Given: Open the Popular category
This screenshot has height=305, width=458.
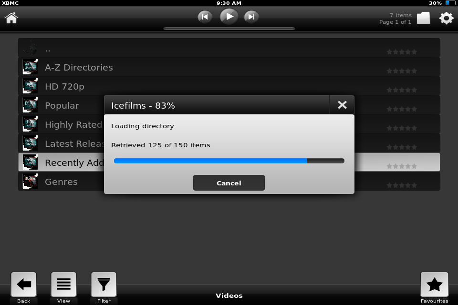Looking at the screenshot, I should point(62,105).
